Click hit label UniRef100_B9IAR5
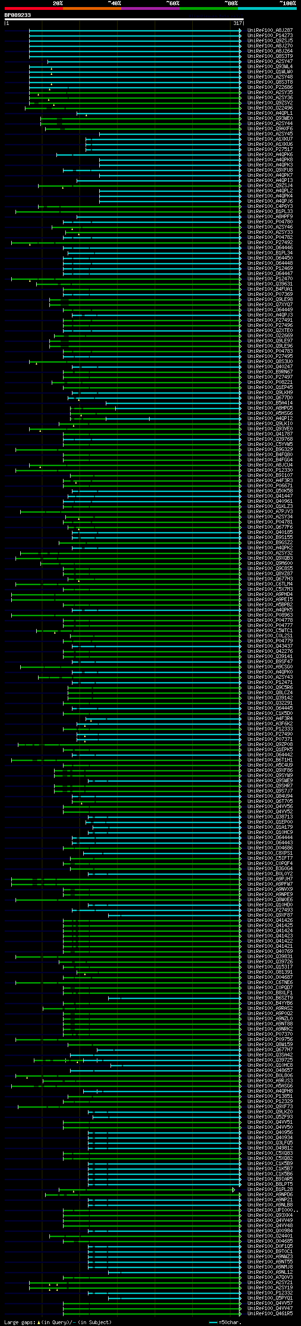 point(269,1179)
